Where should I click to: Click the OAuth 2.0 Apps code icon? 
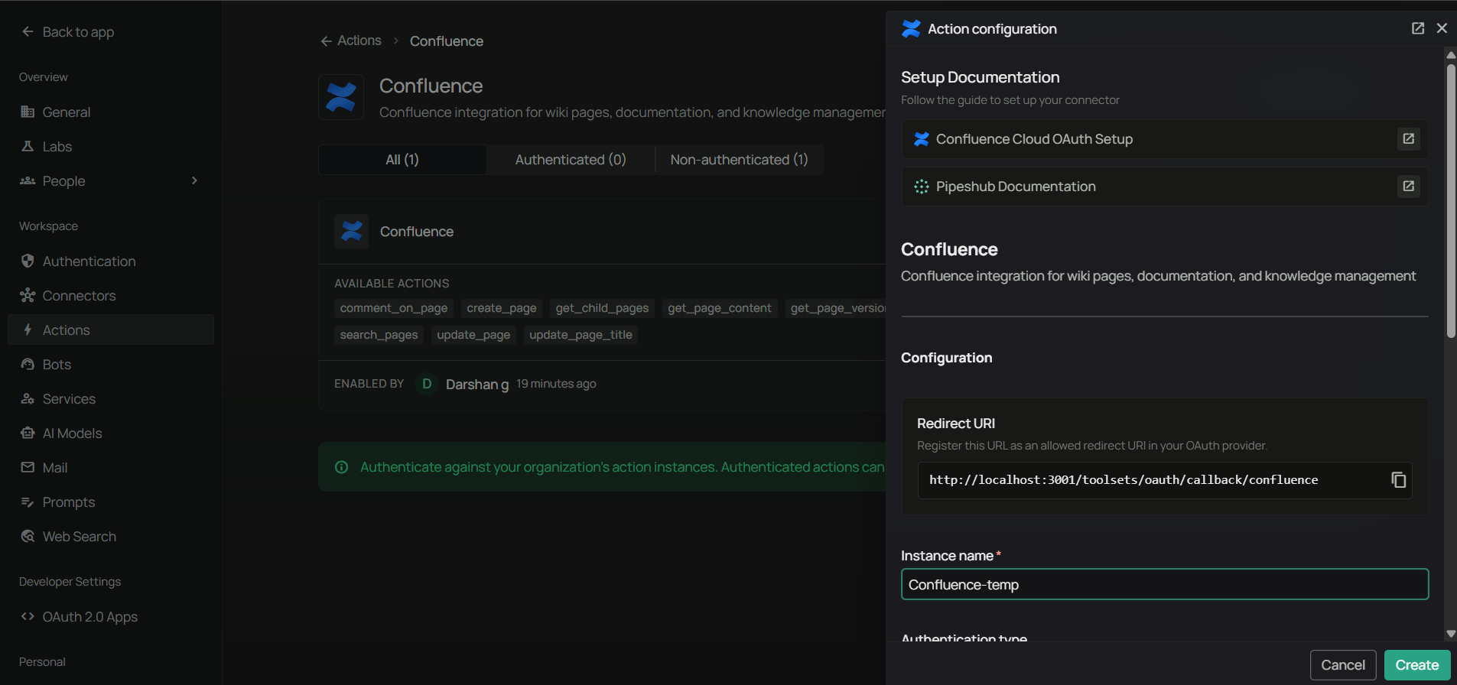(x=28, y=616)
